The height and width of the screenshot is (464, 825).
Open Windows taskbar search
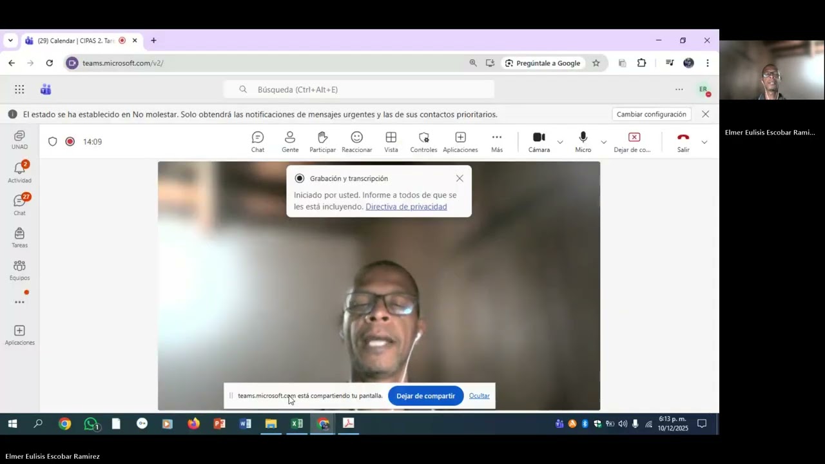point(38,424)
